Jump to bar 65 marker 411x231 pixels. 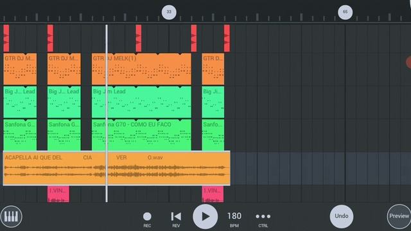pos(345,12)
